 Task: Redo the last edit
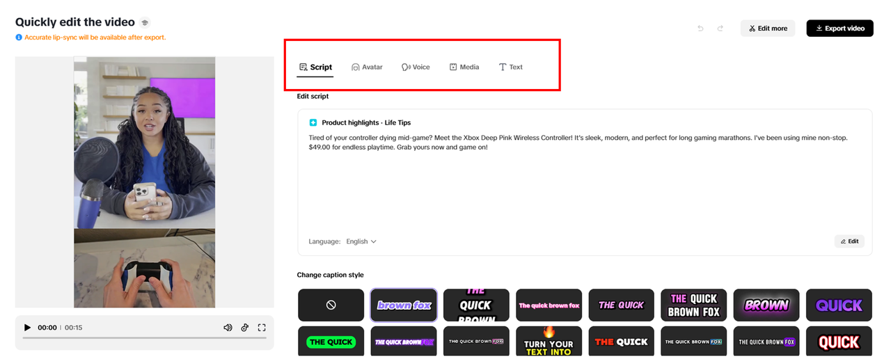point(720,29)
